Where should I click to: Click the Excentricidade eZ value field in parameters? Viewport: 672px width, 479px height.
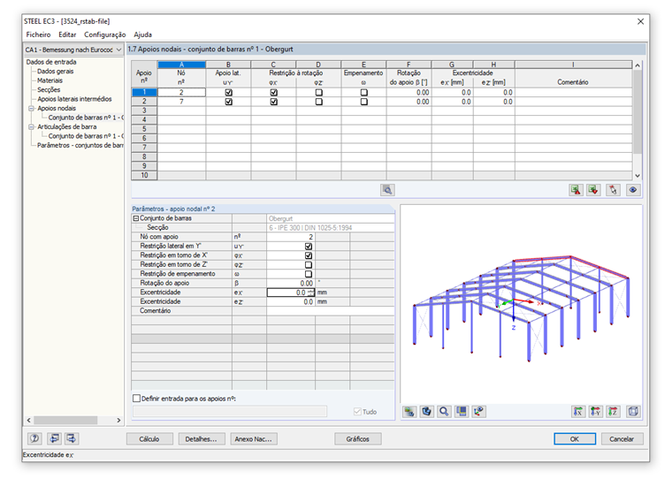pos(291,302)
